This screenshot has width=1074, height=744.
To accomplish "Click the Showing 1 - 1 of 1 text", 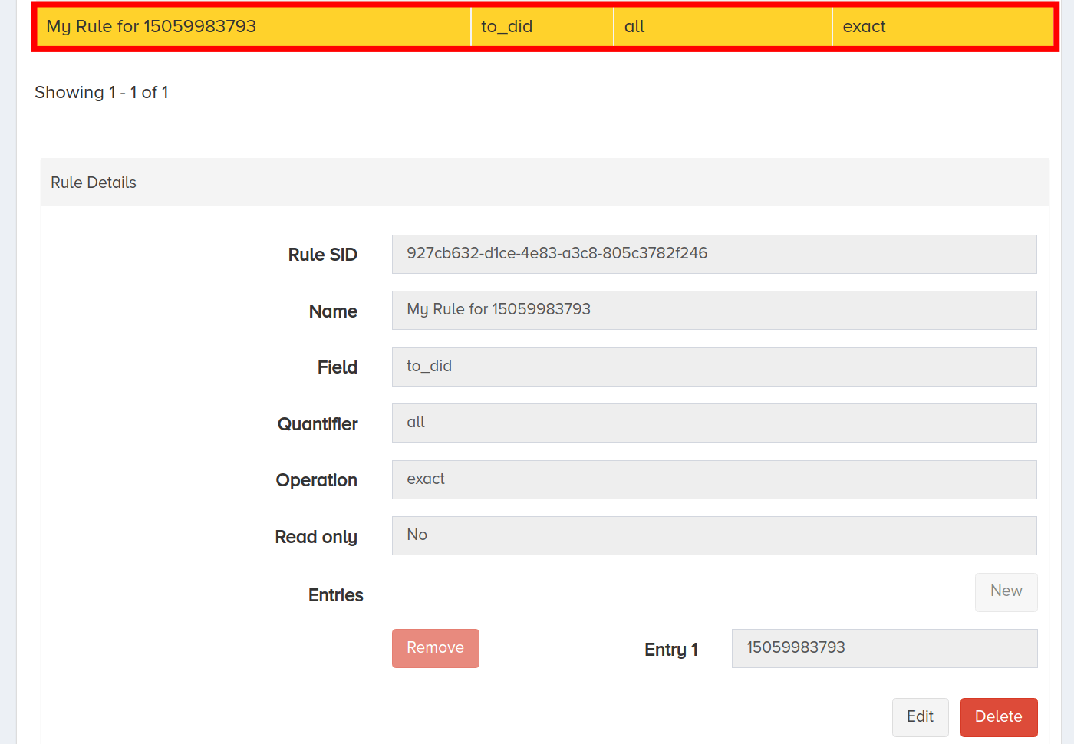I will pyautogui.click(x=101, y=93).
